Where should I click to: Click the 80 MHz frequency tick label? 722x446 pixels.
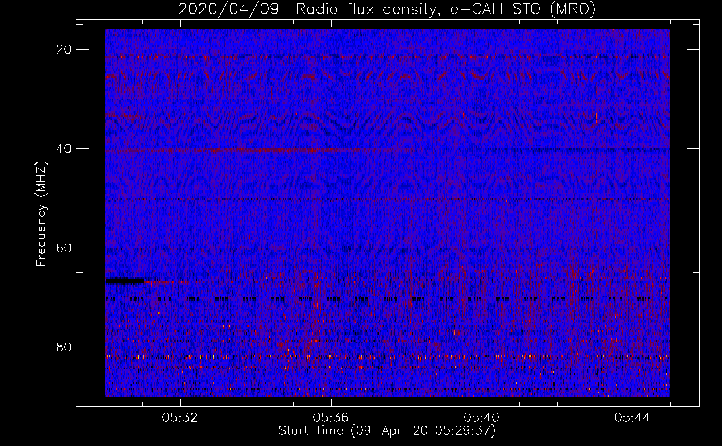[x=64, y=347]
